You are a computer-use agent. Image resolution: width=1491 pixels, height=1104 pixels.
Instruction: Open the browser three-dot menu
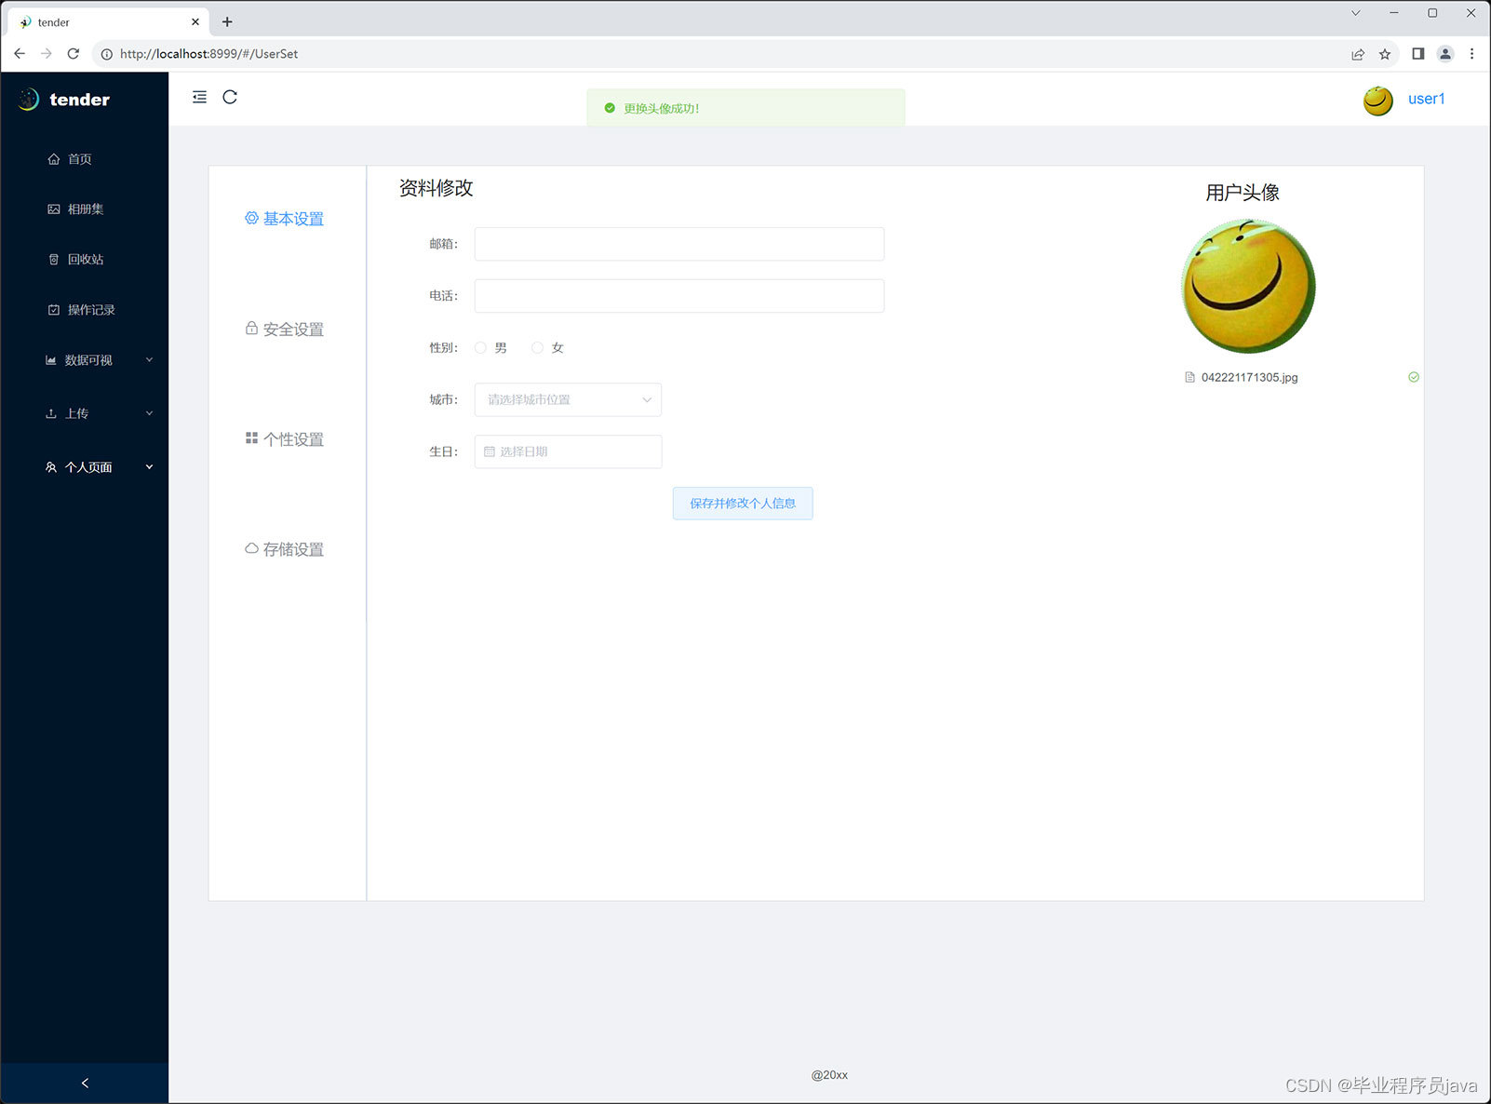[x=1471, y=54]
